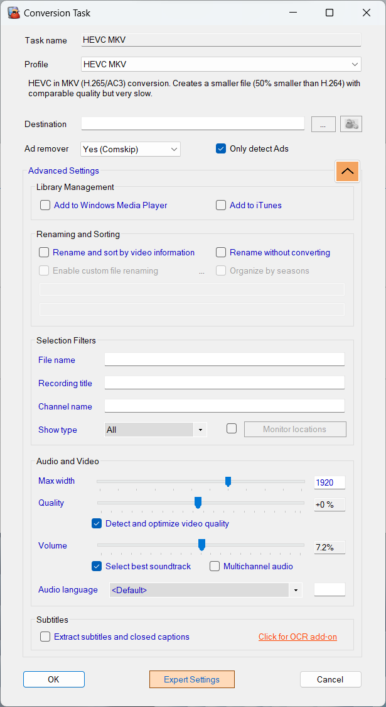Enable Multichannel audio option
The image size is (386, 707).
215,566
